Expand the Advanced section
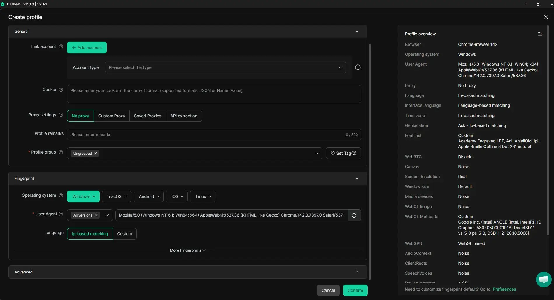 187,272
